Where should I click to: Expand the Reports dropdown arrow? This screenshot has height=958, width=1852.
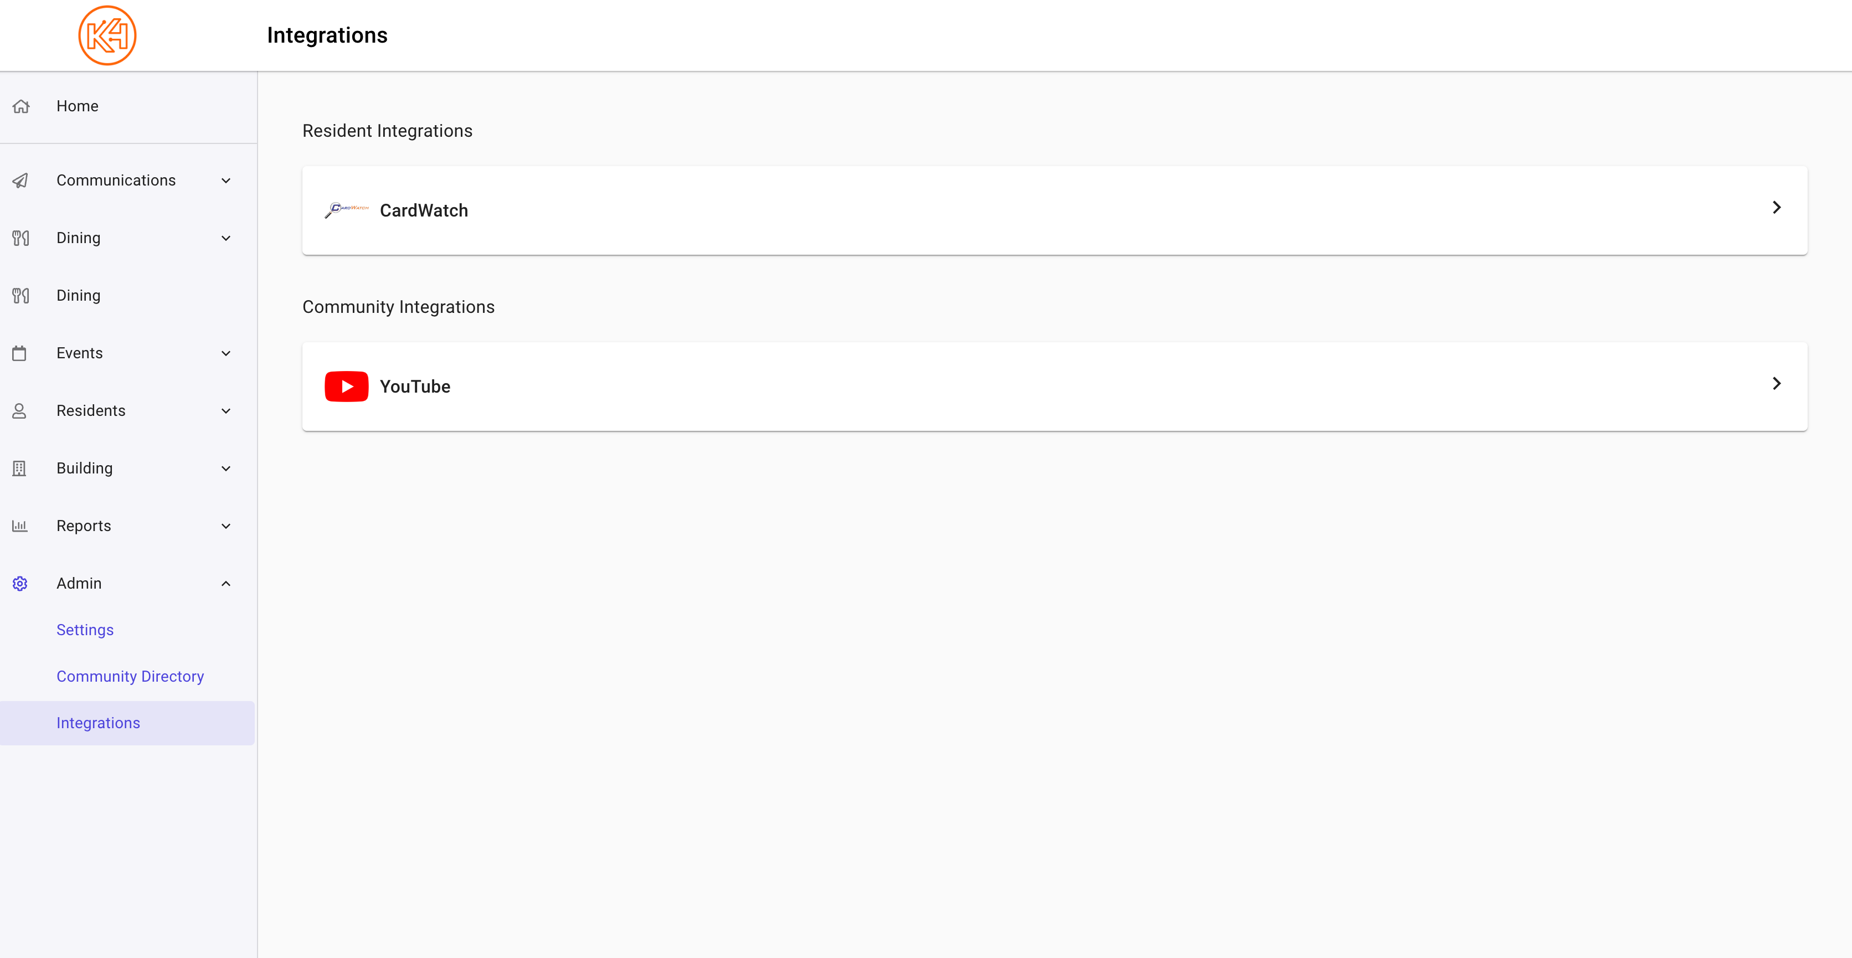click(226, 526)
